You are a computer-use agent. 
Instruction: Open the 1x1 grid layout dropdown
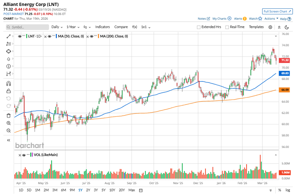pyautogui.click(x=146, y=27)
